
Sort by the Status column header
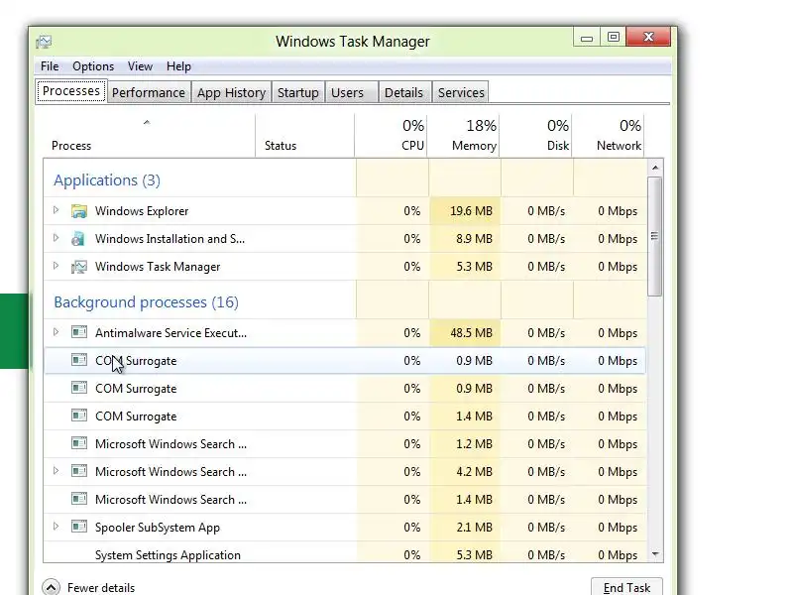tap(305, 136)
